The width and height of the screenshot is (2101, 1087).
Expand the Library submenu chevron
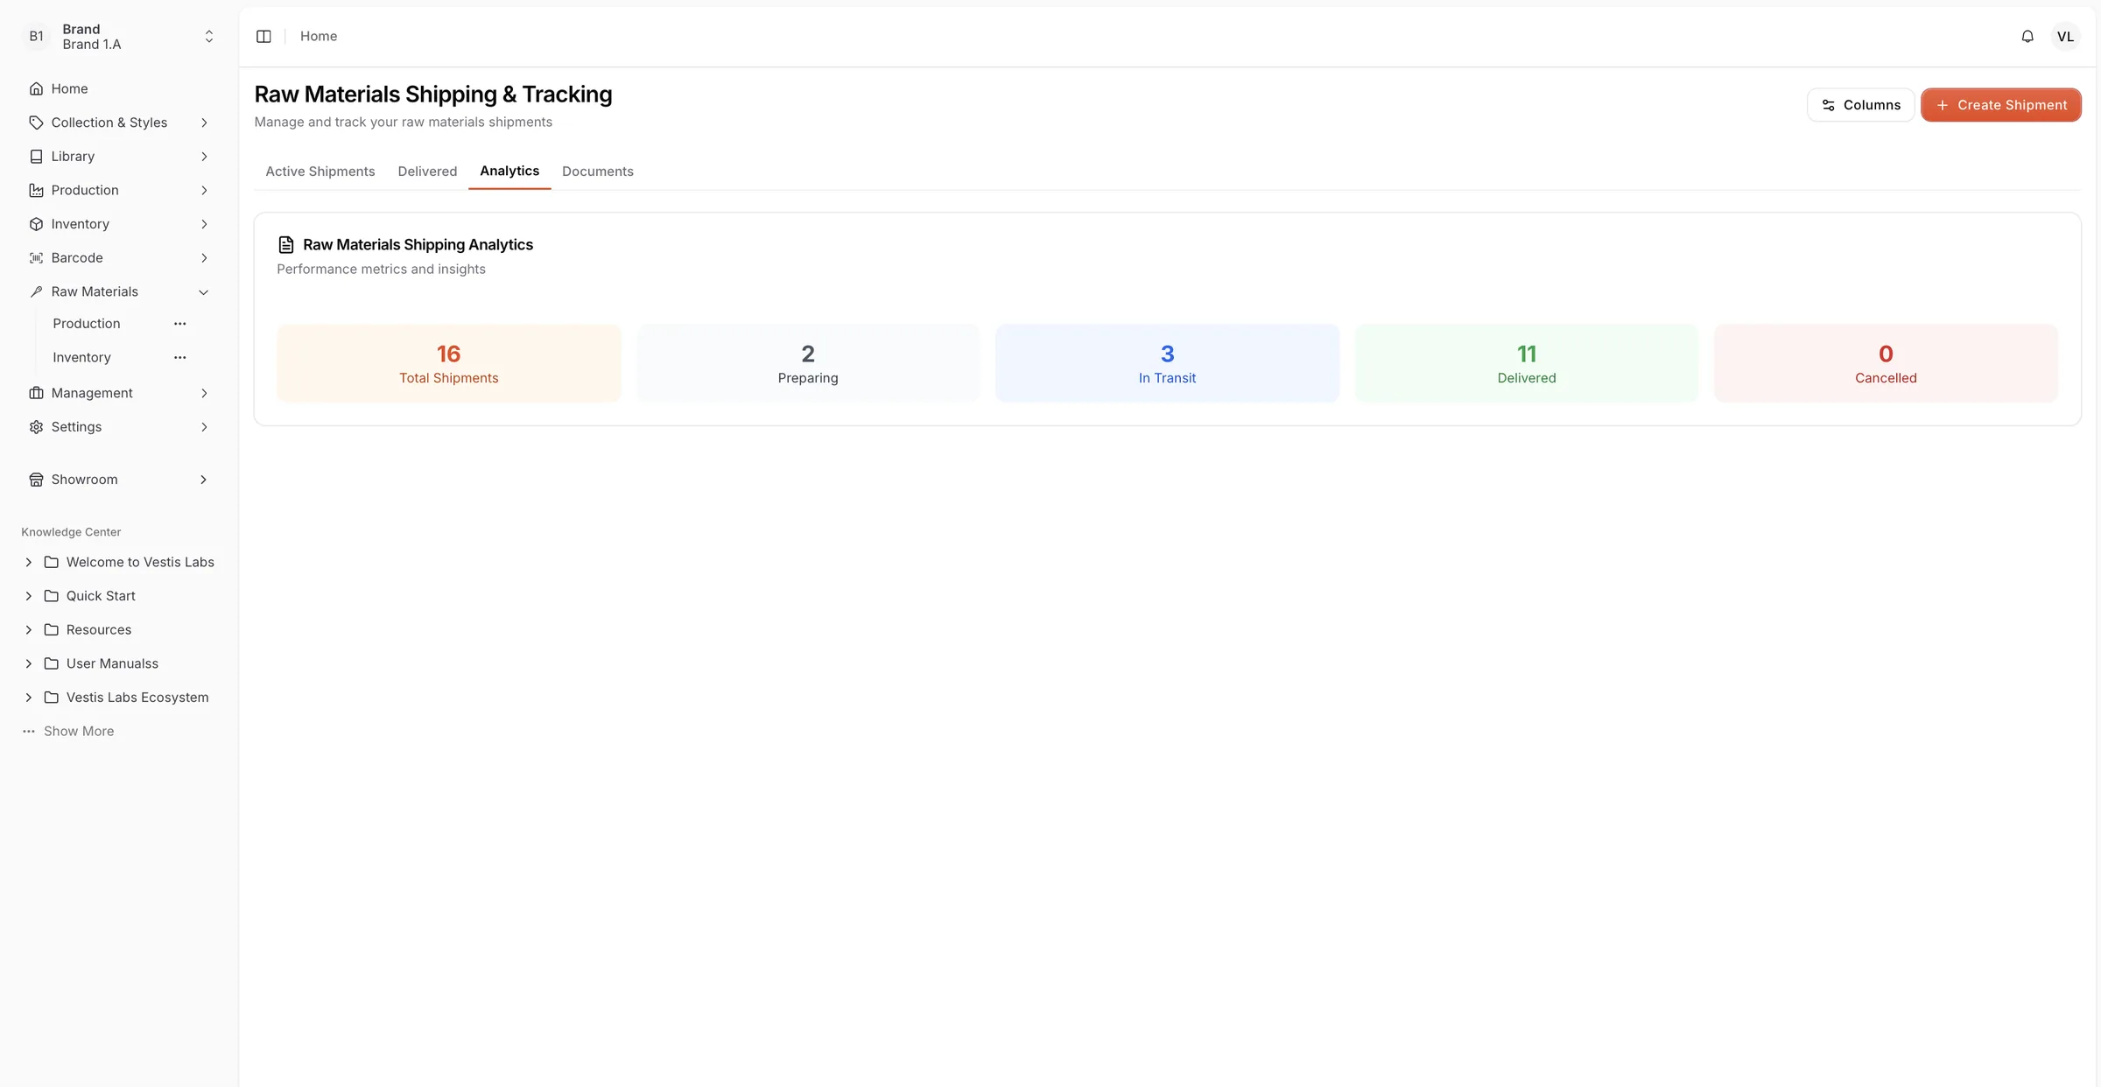pos(204,157)
